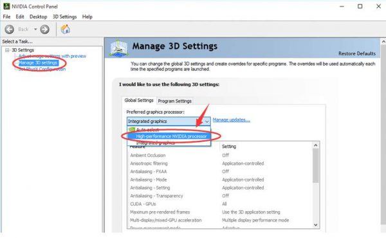Select Adjust image settings with preview
386x238 pixels.
tap(53, 56)
